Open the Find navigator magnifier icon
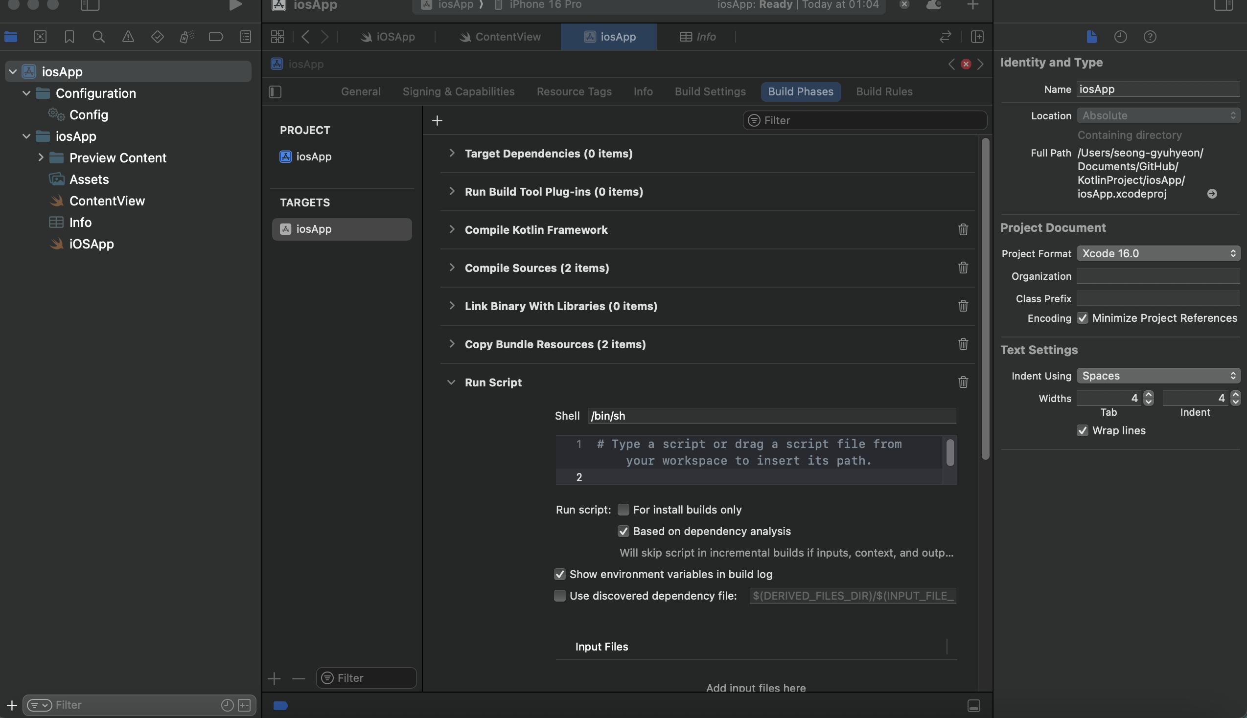 [99, 37]
